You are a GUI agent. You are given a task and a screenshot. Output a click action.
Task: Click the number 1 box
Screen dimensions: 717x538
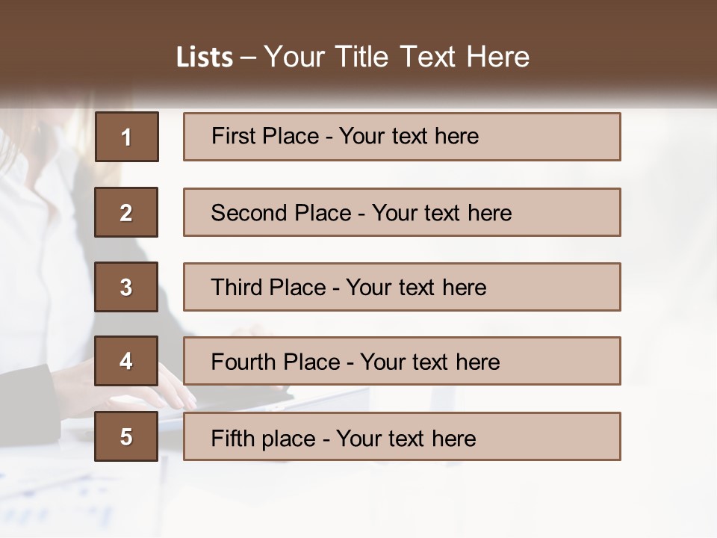(127, 137)
